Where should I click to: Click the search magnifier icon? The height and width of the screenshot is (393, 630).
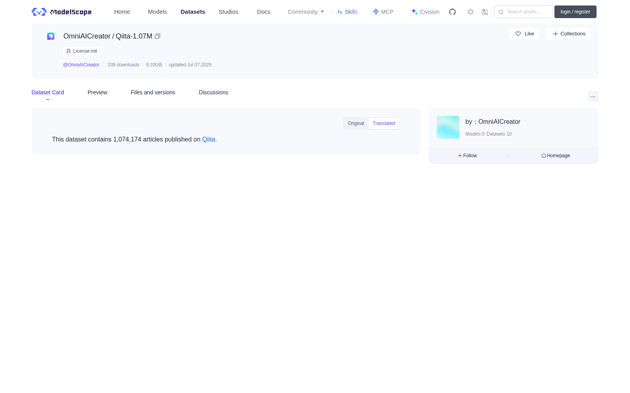pyautogui.click(x=501, y=12)
